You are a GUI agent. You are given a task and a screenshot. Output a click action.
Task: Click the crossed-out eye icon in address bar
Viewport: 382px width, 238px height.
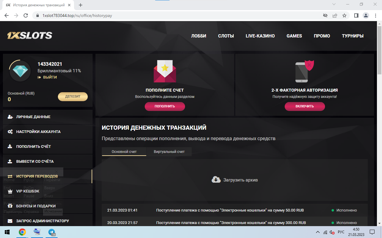point(325,15)
